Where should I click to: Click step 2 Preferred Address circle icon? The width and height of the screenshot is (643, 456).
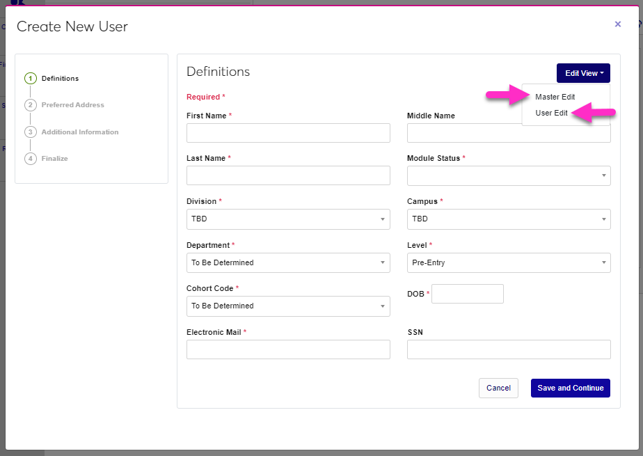point(31,105)
